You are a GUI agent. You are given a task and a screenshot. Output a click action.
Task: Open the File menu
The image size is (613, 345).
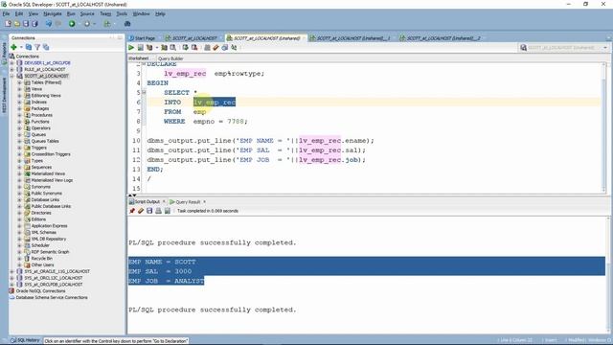7,13
